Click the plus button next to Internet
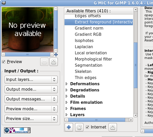The width and height of the screenshot is (153, 137). 113,127
